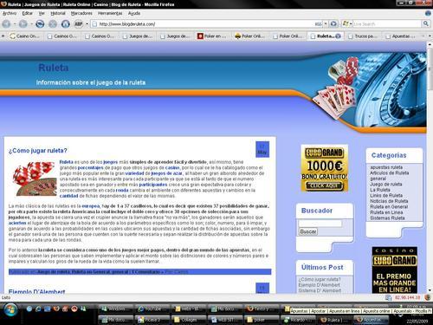The width and height of the screenshot is (433, 325).
Task: Open the Ejemplo D'Alembert post heading
Action: [x=36, y=291]
